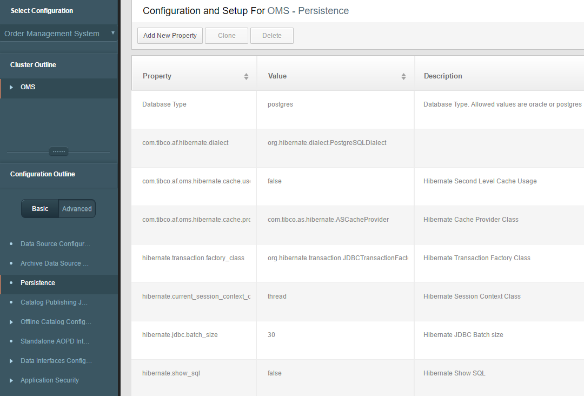
Task: Click the Delete button
Action: coord(272,36)
